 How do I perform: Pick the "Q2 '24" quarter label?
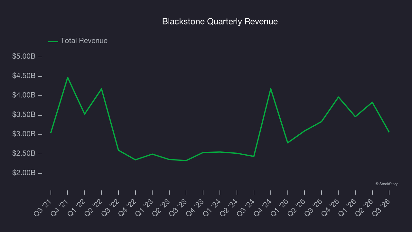(x=229, y=207)
